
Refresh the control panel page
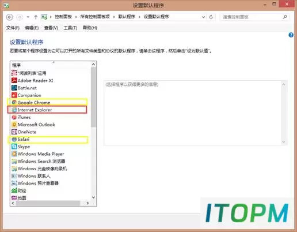coord(211,17)
